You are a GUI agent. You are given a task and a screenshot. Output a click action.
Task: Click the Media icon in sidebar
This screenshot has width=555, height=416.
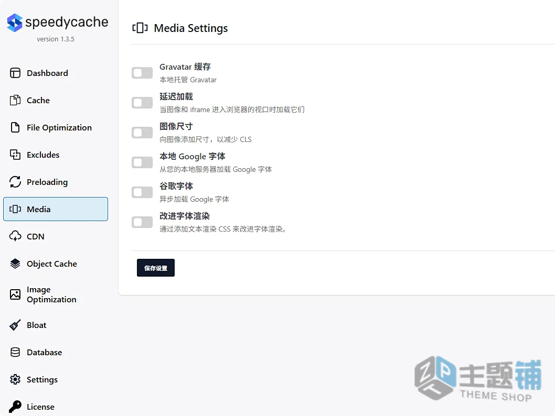(x=15, y=209)
